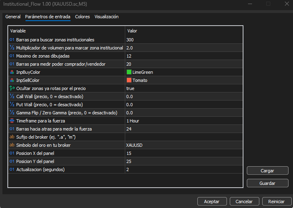The width and height of the screenshot is (293, 208).
Task: Click the Tomato color swatch
Action: (x=129, y=80)
